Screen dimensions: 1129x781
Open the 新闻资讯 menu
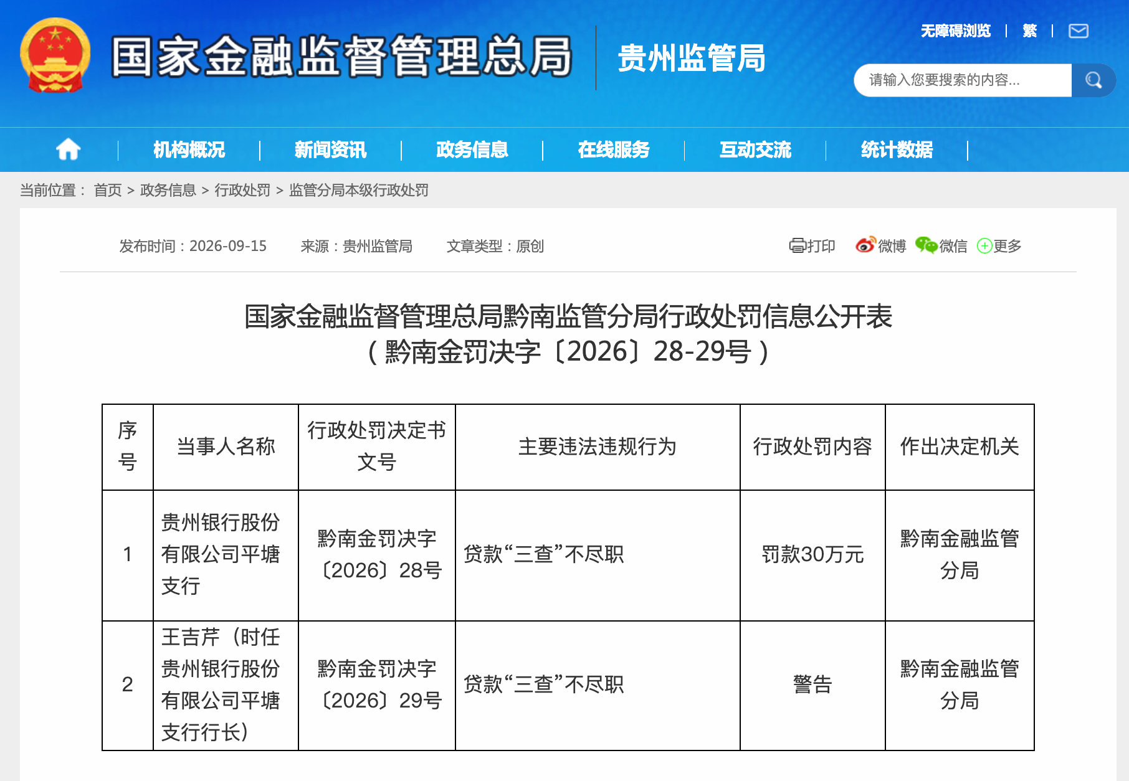point(330,149)
